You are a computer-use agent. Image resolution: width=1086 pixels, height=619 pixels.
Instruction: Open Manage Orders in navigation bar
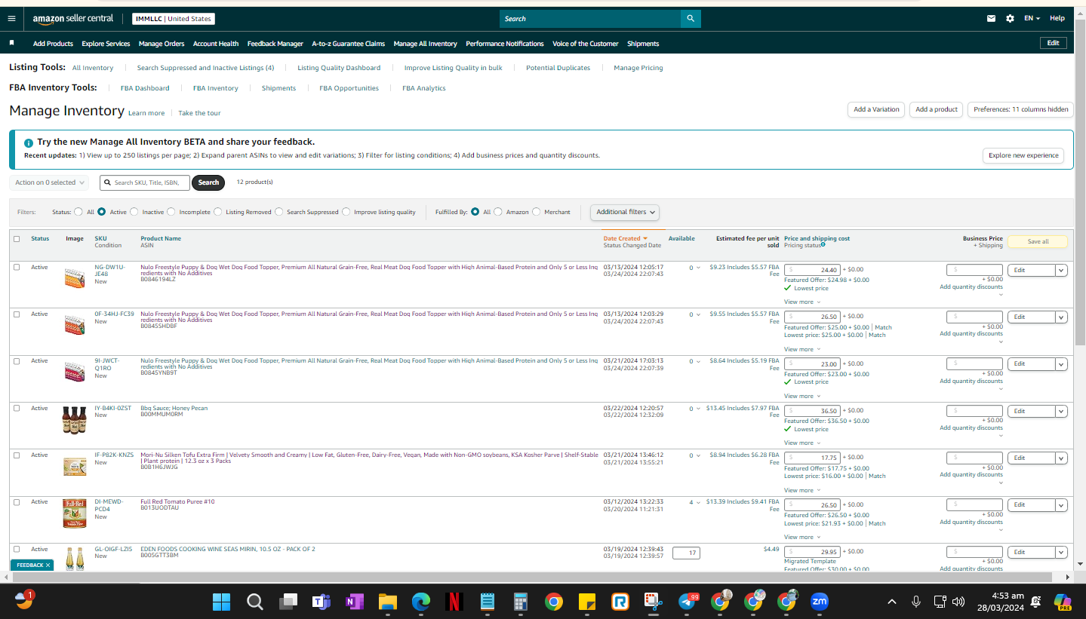(x=162, y=44)
